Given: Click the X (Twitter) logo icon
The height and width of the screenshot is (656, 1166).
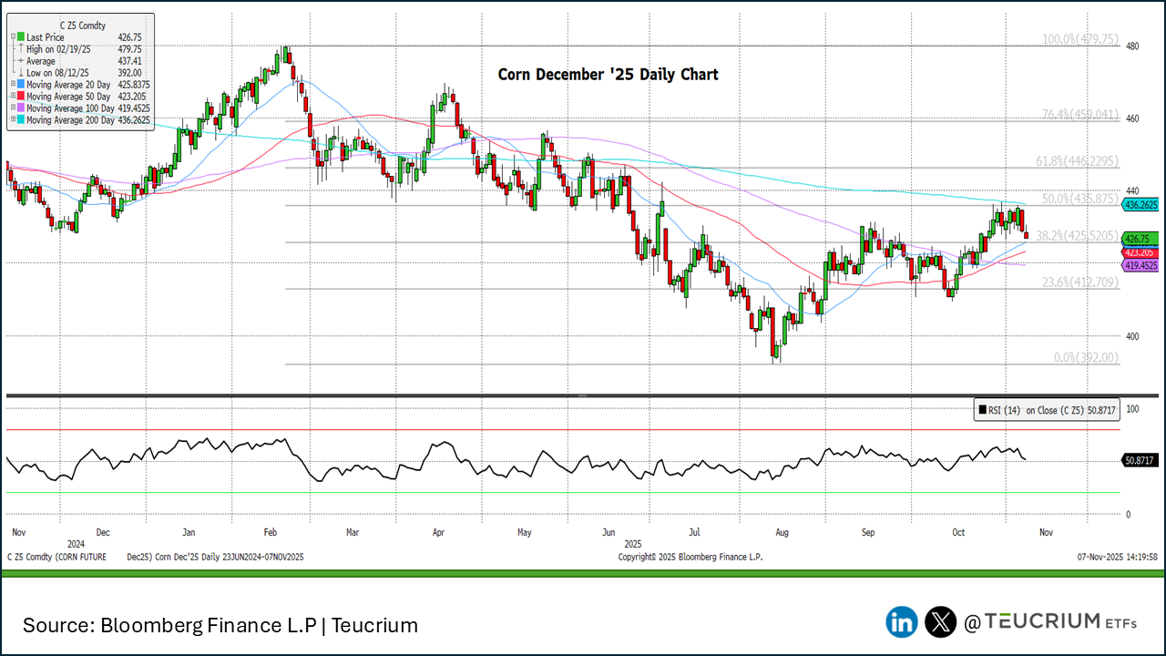Looking at the screenshot, I should coord(941,622).
